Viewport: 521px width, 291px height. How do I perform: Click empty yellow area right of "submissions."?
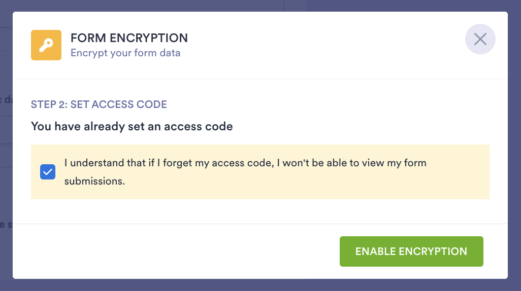click(x=305, y=181)
